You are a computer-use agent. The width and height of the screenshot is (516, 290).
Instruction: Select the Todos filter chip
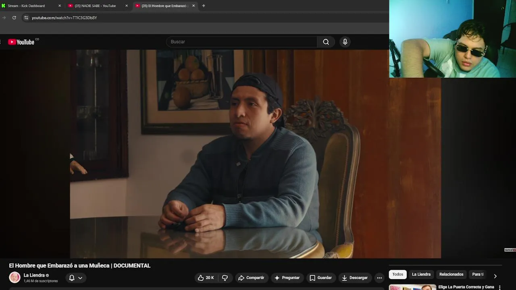pos(397,274)
